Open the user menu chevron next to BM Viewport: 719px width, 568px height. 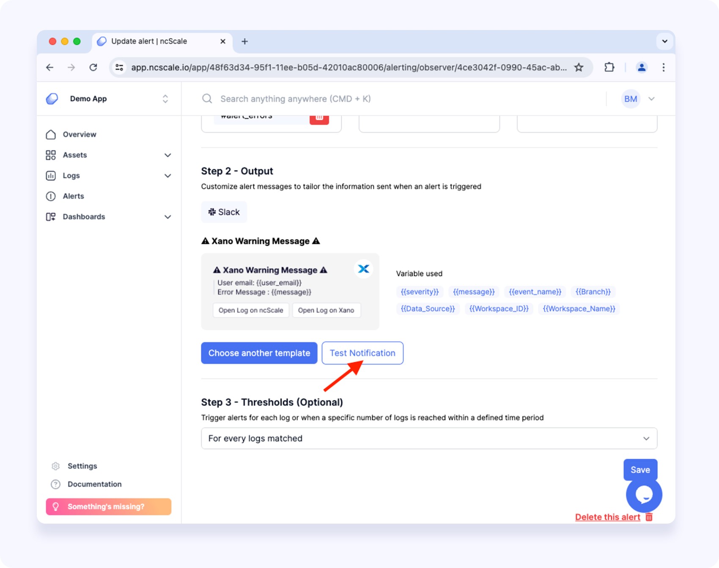coord(652,99)
